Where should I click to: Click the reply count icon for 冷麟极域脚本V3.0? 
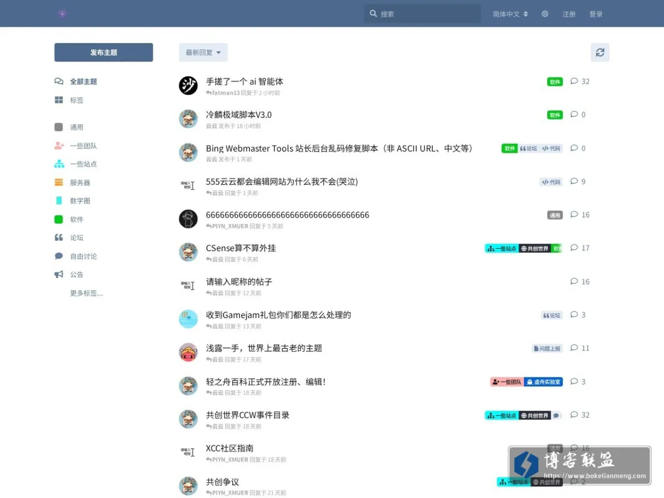574,115
